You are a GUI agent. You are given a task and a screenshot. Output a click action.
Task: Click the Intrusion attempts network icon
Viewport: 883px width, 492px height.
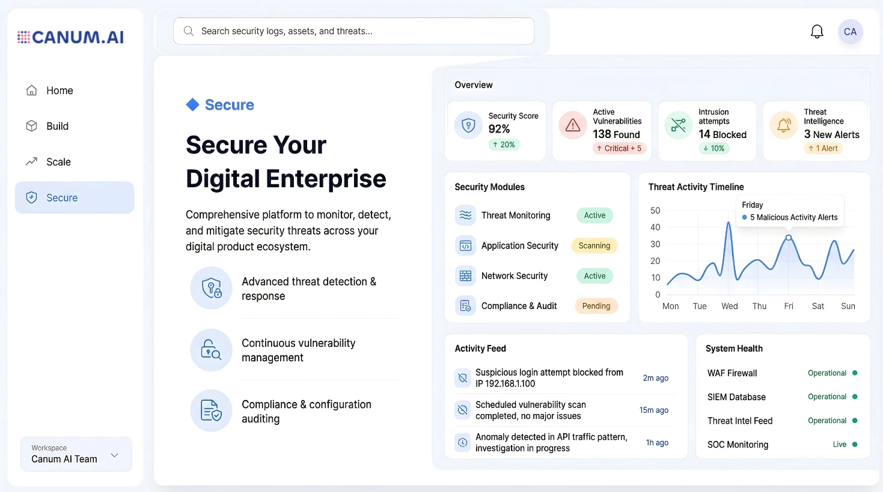[x=678, y=125]
